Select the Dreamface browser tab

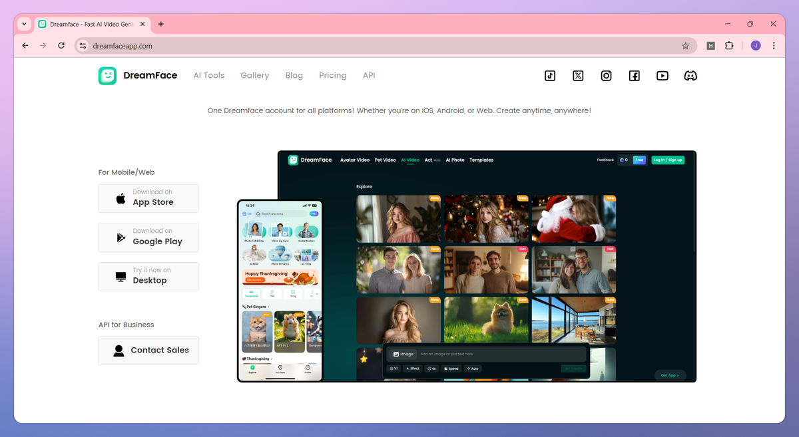pos(92,24)
